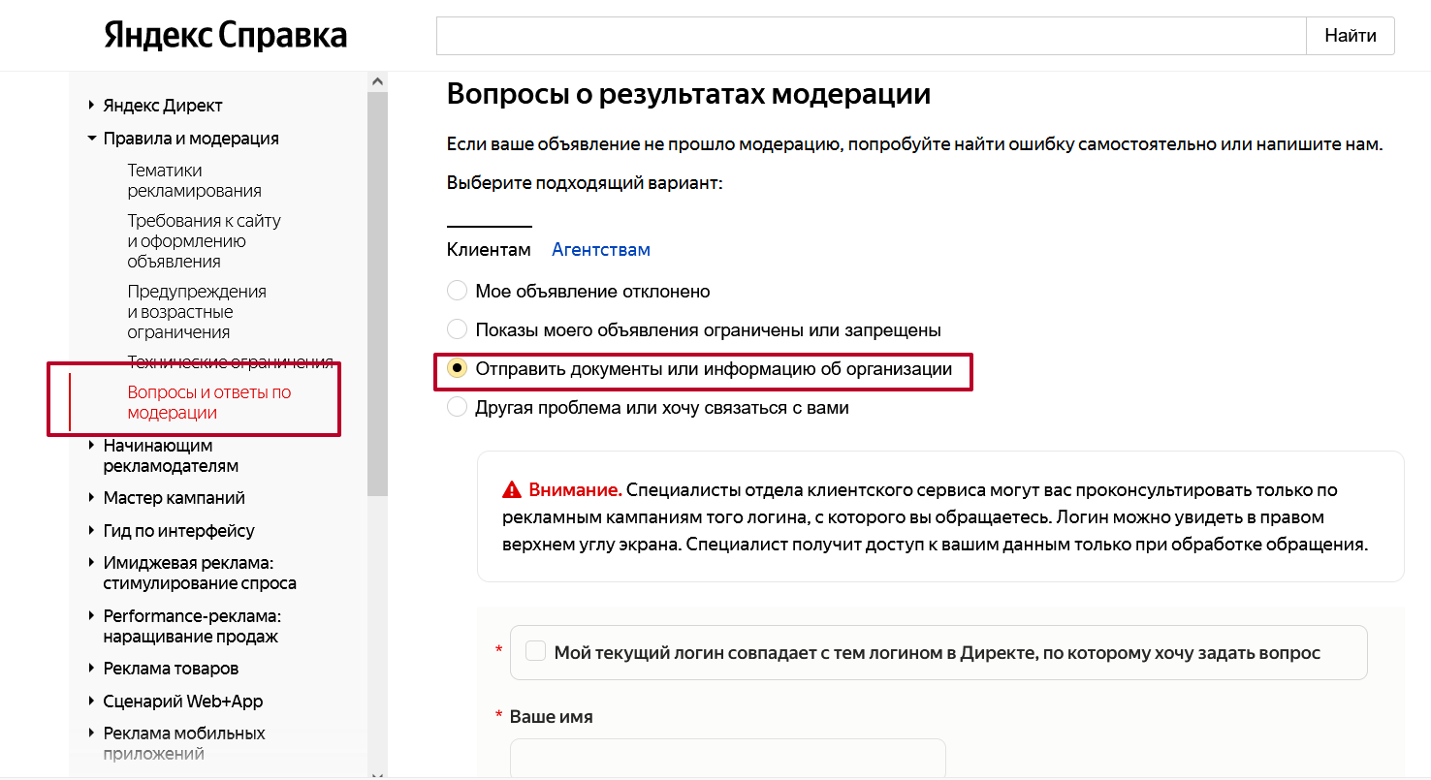1431x780 pixels.
Task: Focus the top search input field
Action: [x=872, y=36]
